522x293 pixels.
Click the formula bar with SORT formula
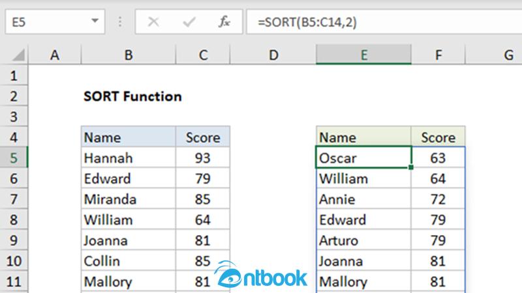[384, 22]
